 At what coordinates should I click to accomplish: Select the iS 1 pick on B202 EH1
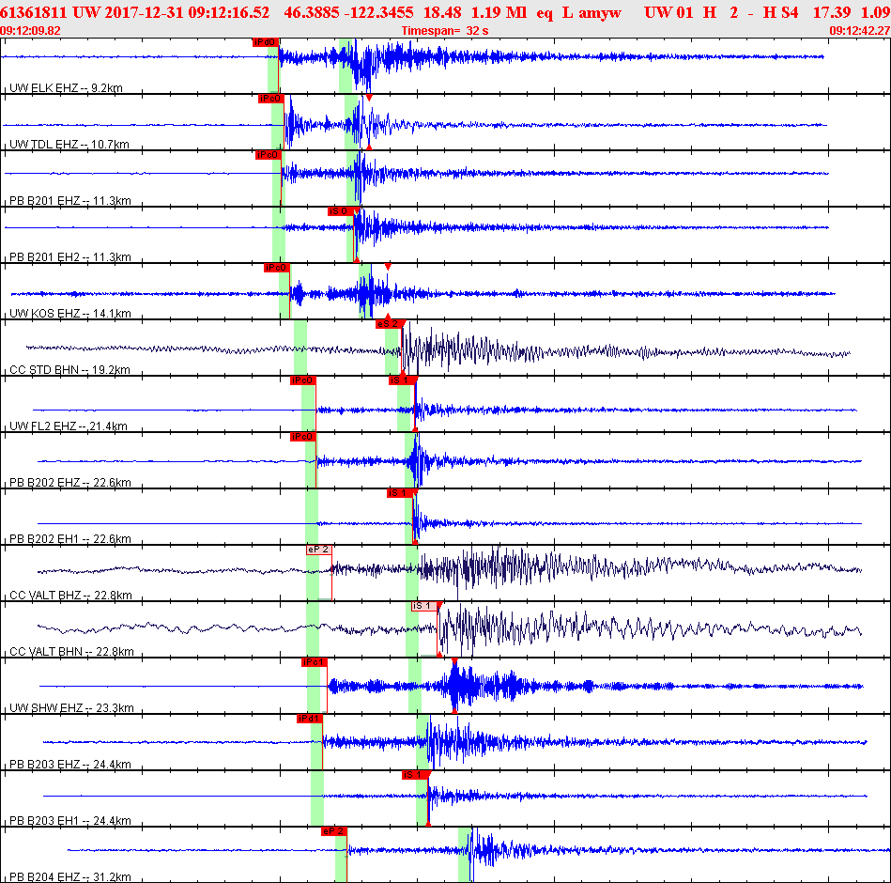(x=401, y=492)
